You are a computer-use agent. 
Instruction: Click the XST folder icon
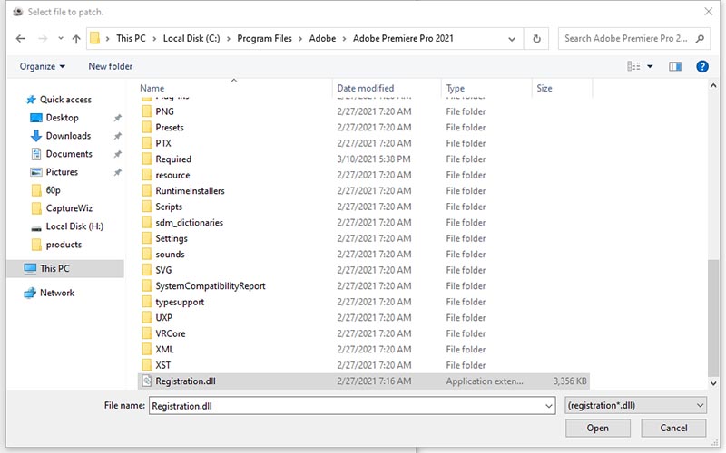click(147, 365)
